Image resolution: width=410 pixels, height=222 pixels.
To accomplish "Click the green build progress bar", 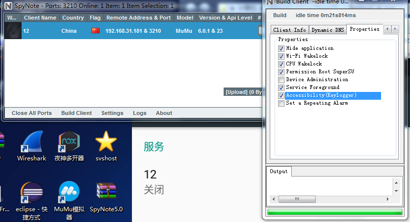I will tap(334, 212).
